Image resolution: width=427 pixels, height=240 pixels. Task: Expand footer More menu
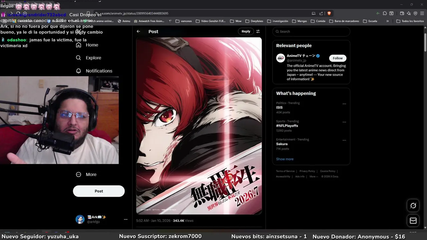tap(314, 176)
